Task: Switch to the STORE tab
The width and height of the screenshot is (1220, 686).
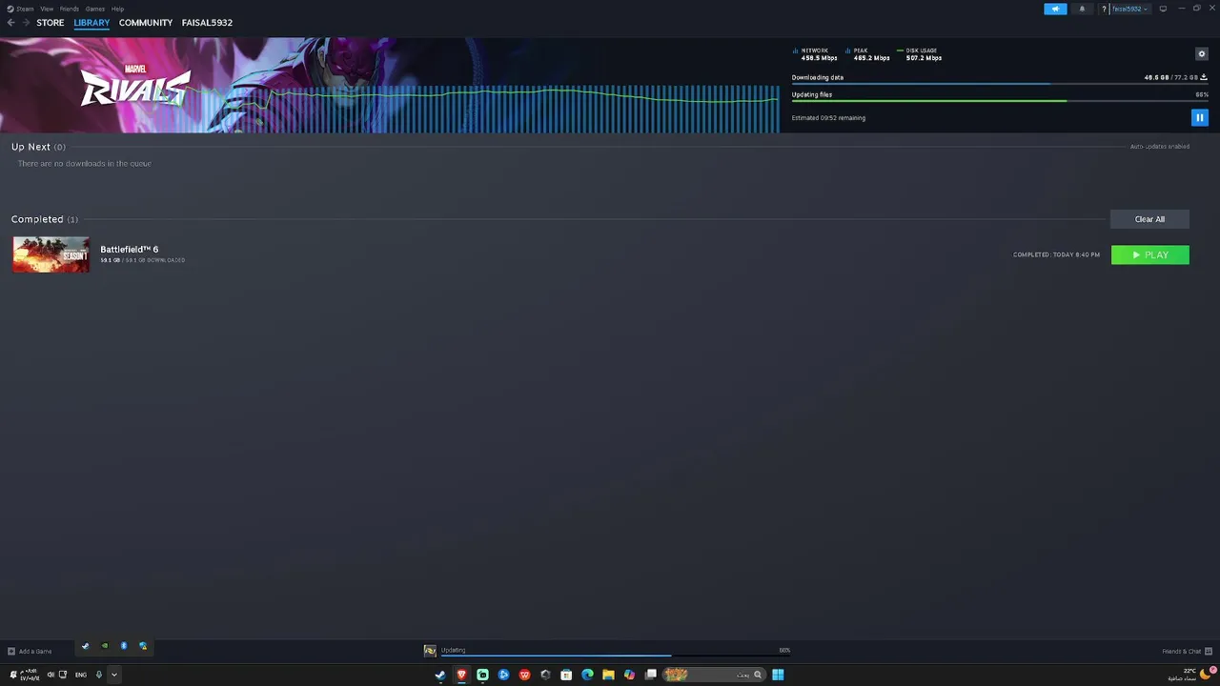Action: (51, 23)
